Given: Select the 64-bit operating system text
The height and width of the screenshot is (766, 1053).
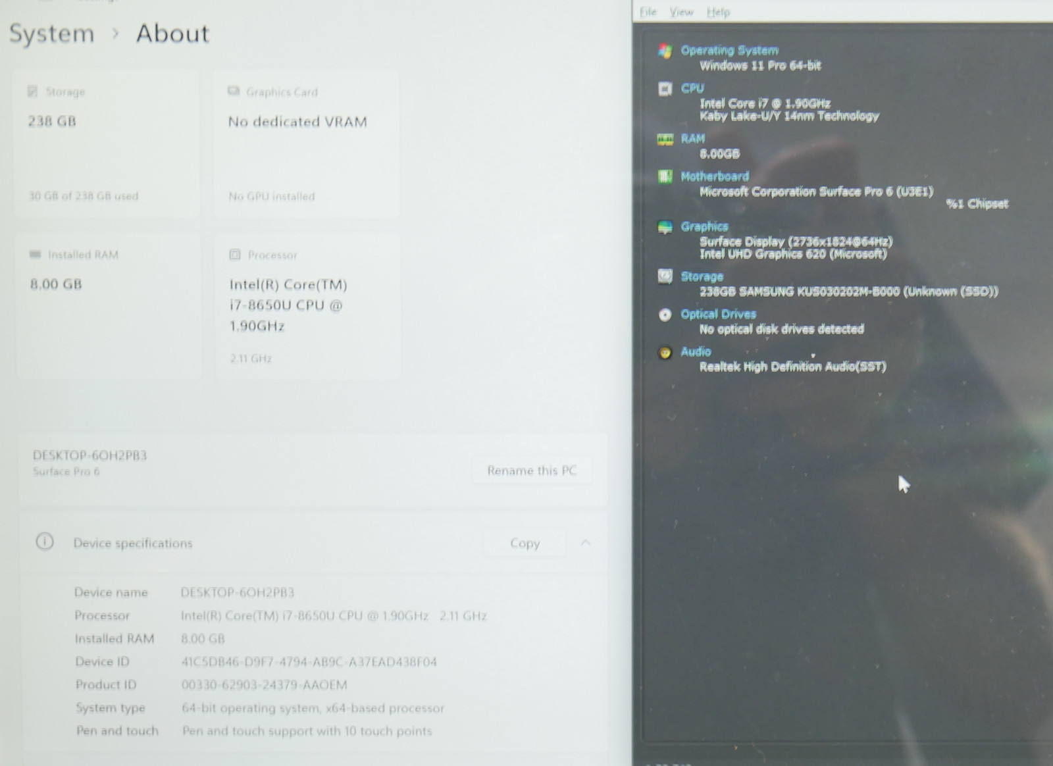Looking at the screenshot, I should tap(313, 708).
